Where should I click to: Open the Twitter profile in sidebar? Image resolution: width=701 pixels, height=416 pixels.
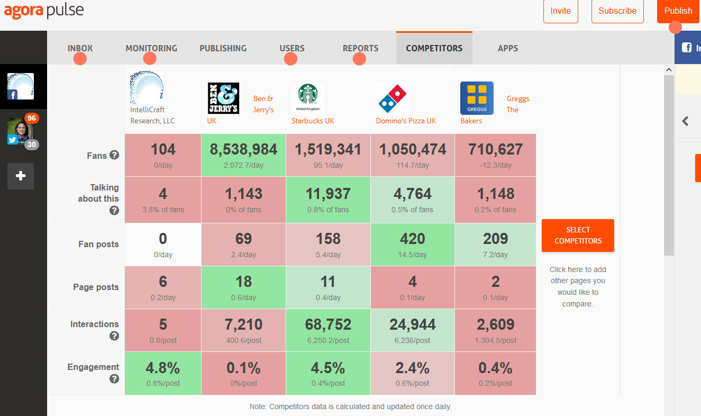point(21,132)
